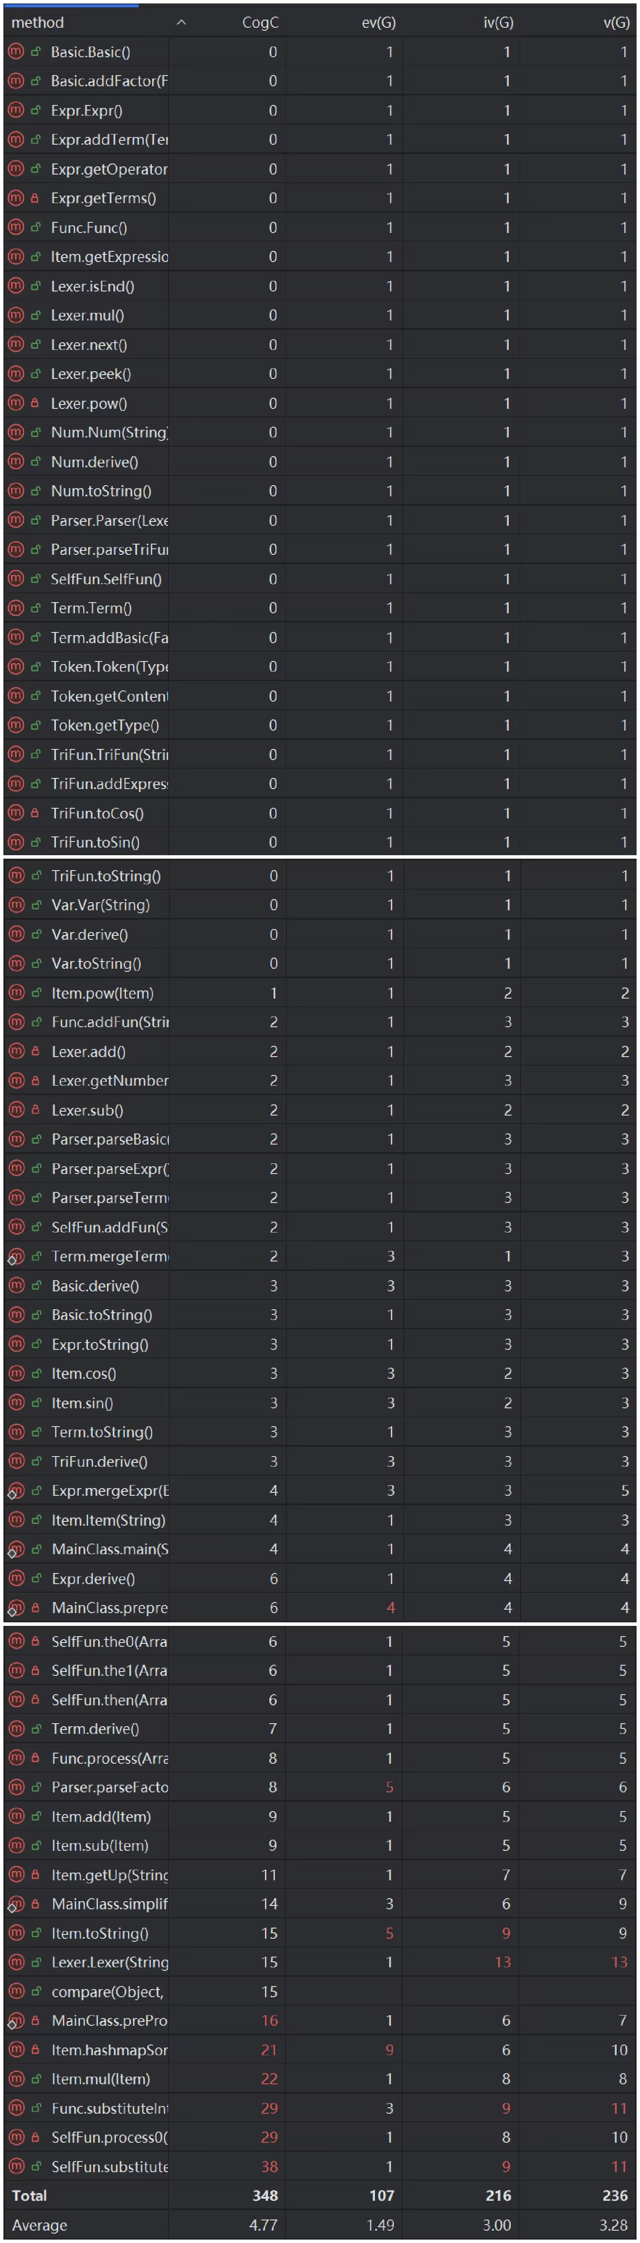This screenshot has width=640, height=2243.
Task: Sort by the ev(G) column header
Action: pos(378,23)
